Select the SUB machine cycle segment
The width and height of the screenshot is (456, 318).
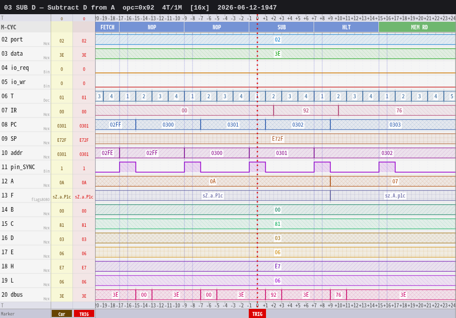point(282,27)
